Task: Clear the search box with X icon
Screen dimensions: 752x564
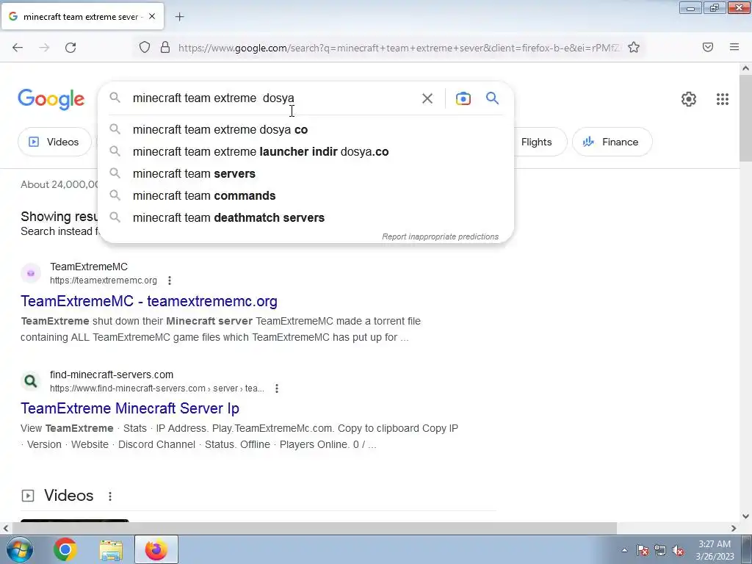Action: [x=427, y=98]
